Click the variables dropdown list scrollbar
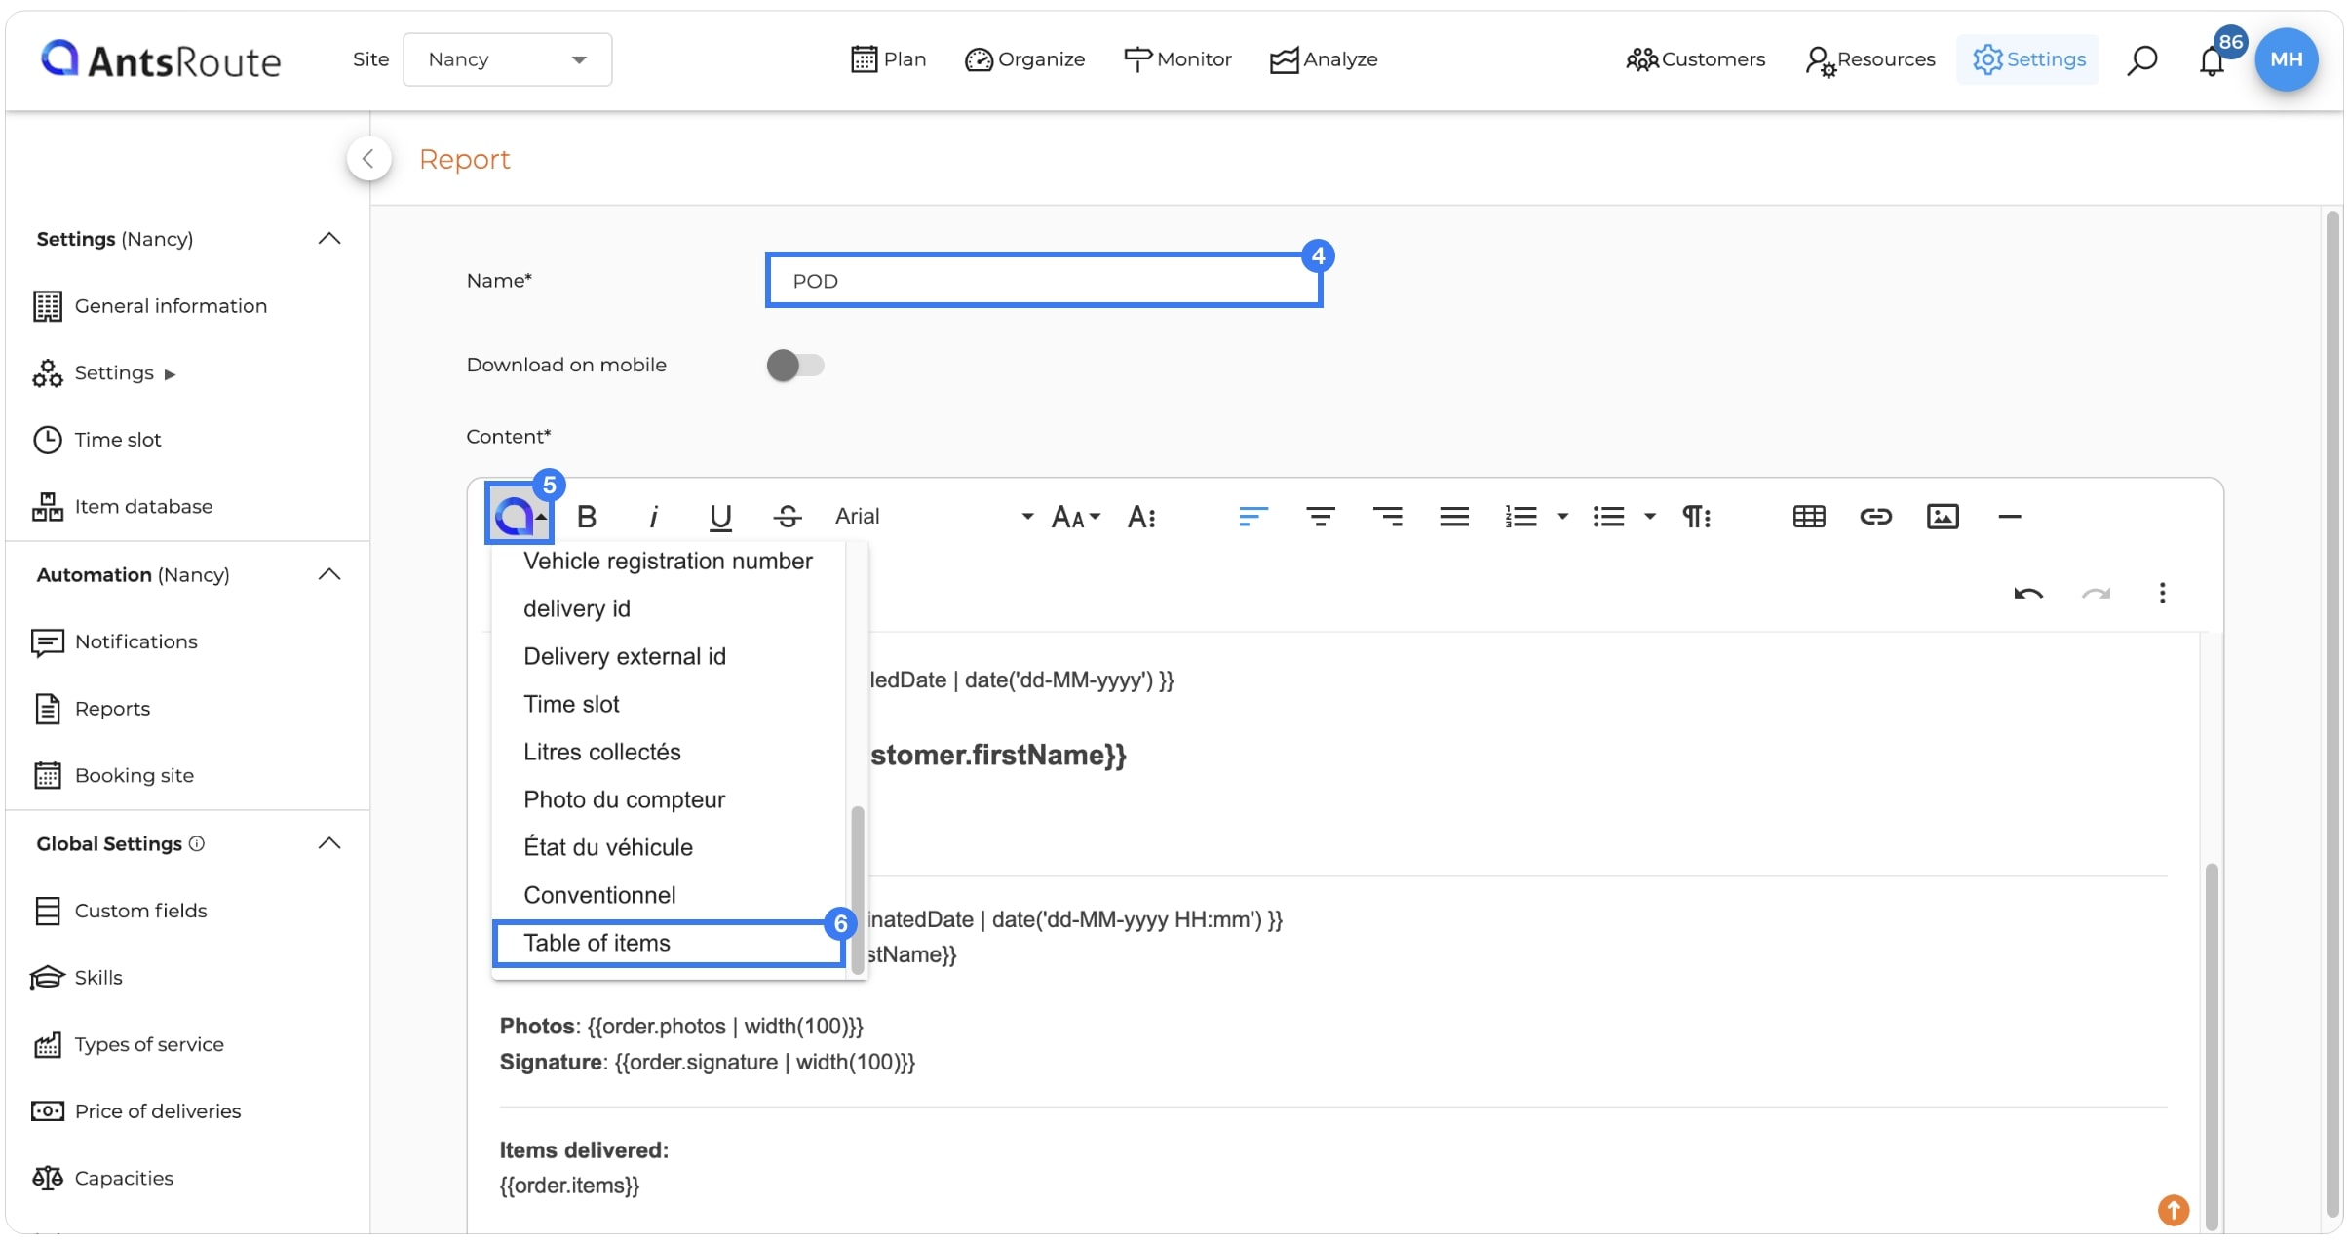This screenshot has width=2349, height=1244. click(857, 889)
